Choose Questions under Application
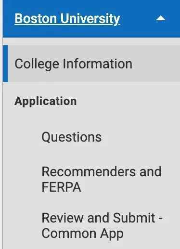Image resolution: width=180 pixels, height=249 pixels. pos(71,137)
